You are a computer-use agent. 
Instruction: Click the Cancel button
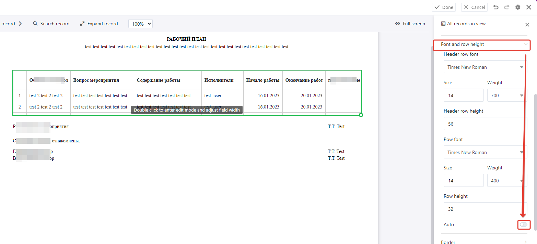475,7
